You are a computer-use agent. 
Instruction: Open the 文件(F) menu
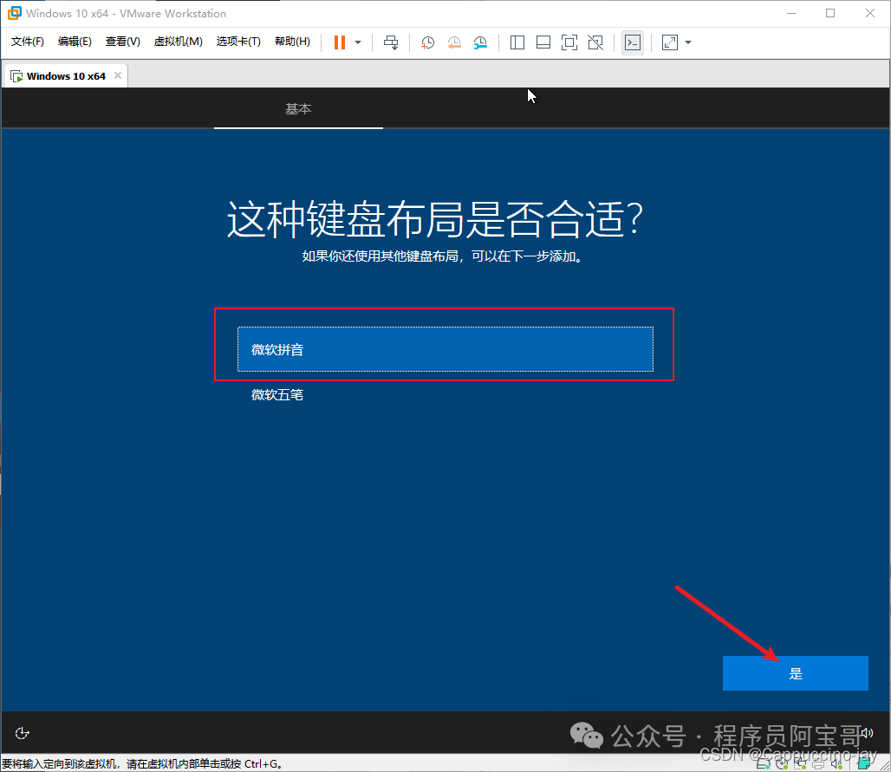[x=27, y=42]
